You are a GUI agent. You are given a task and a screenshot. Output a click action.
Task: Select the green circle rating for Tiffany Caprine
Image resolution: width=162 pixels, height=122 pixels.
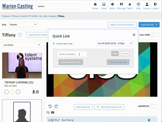click(7, 92)
